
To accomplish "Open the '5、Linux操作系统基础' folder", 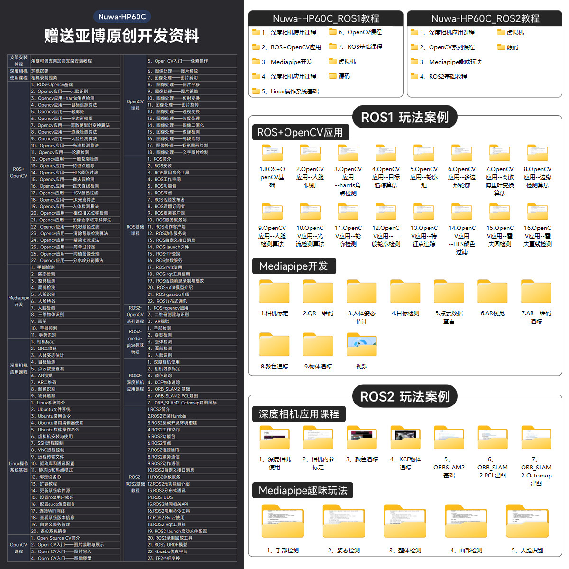I will point(285,91).
